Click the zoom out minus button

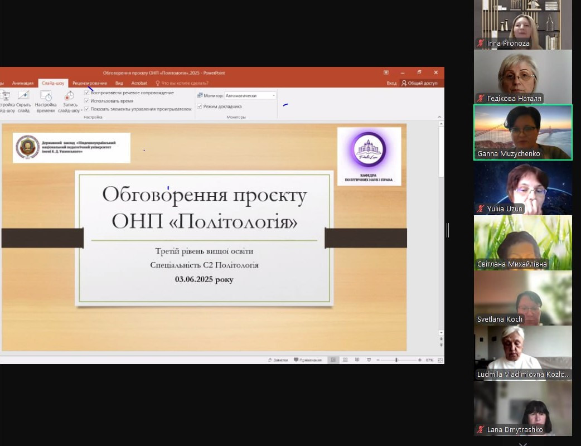(x=378, y=360)
